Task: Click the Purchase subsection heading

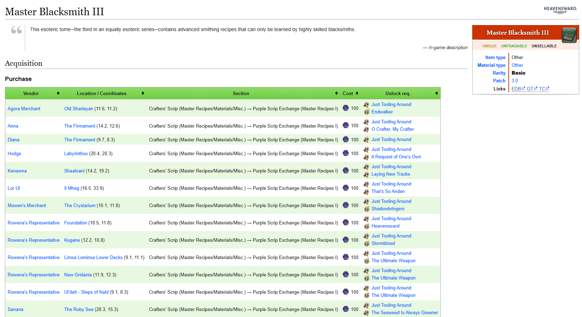Action: [18, 79]
